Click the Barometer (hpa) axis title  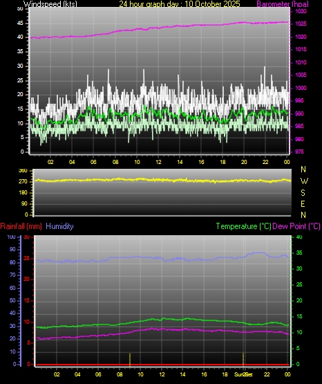click(x=283, y=3)
